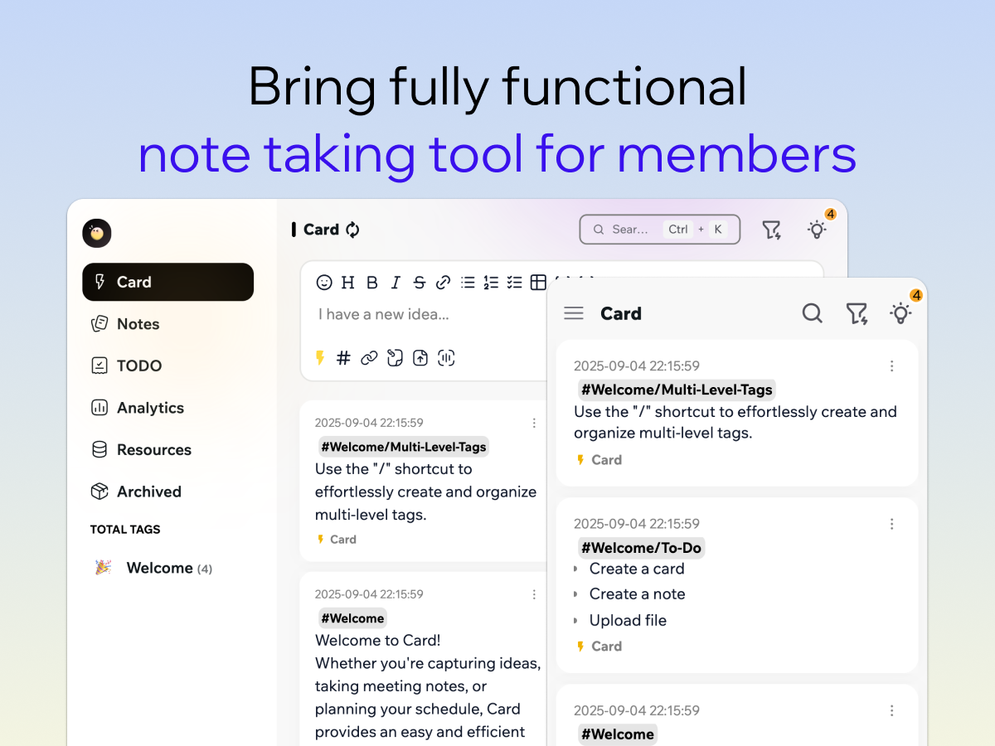
Task: Click the link icon next to the hashtag icon
Action: [369, 358]
